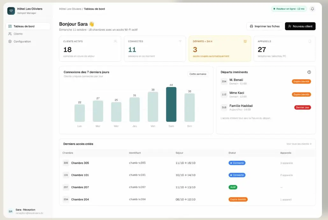Click Expire bientôt badge for Mme Kaci
The height and width of the screenshot is (220, 328).
coord(301,94)
